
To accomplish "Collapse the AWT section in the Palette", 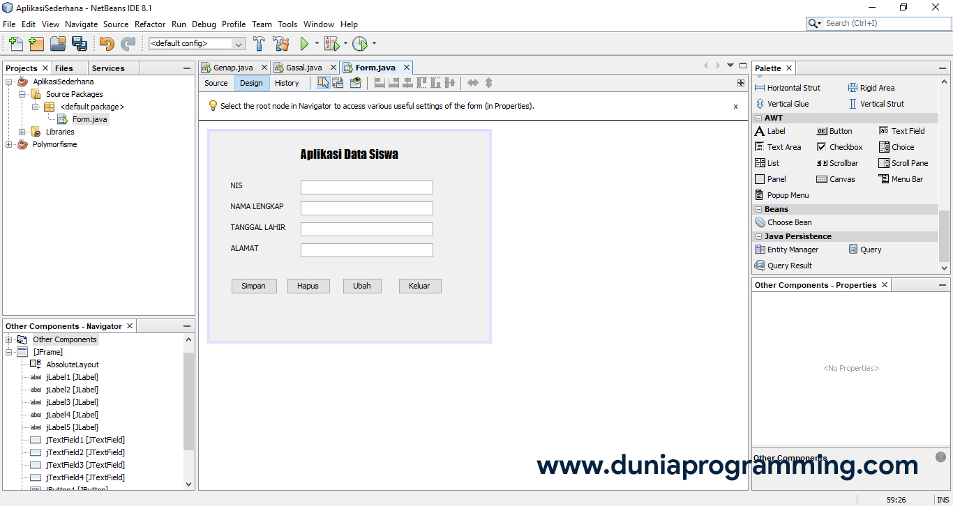I will pyautogui.click(x=758, y=117).
